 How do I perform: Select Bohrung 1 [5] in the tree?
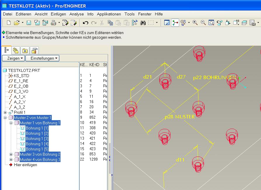click(x=37, y=149)
